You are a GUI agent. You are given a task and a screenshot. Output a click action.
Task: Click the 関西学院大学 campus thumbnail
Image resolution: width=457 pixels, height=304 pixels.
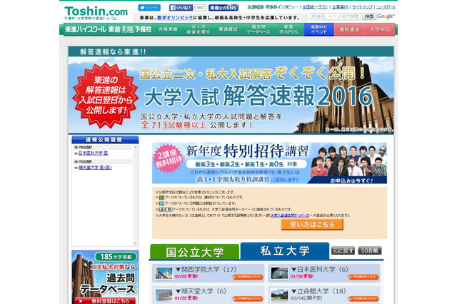click(x=164, y=273)
